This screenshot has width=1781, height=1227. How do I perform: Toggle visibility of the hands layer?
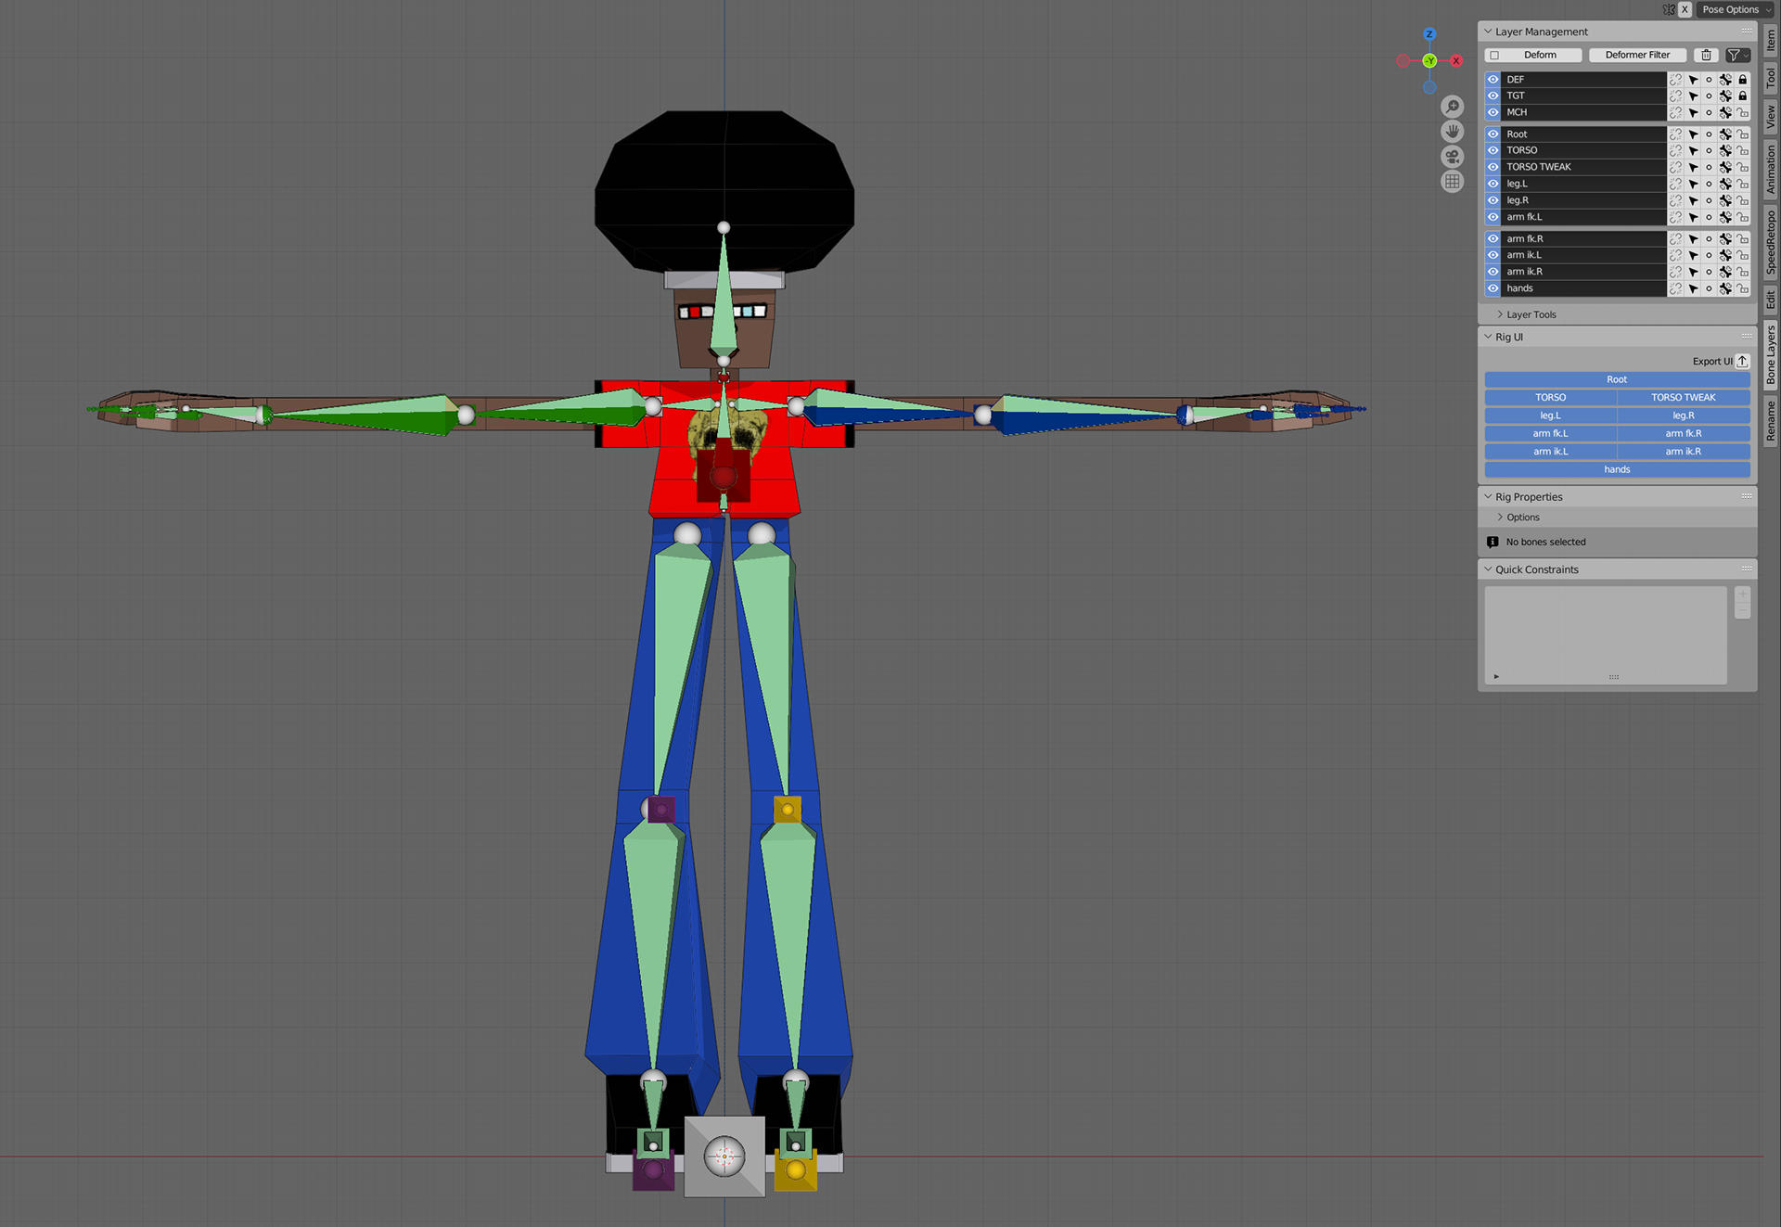[x=1493, y=289]
